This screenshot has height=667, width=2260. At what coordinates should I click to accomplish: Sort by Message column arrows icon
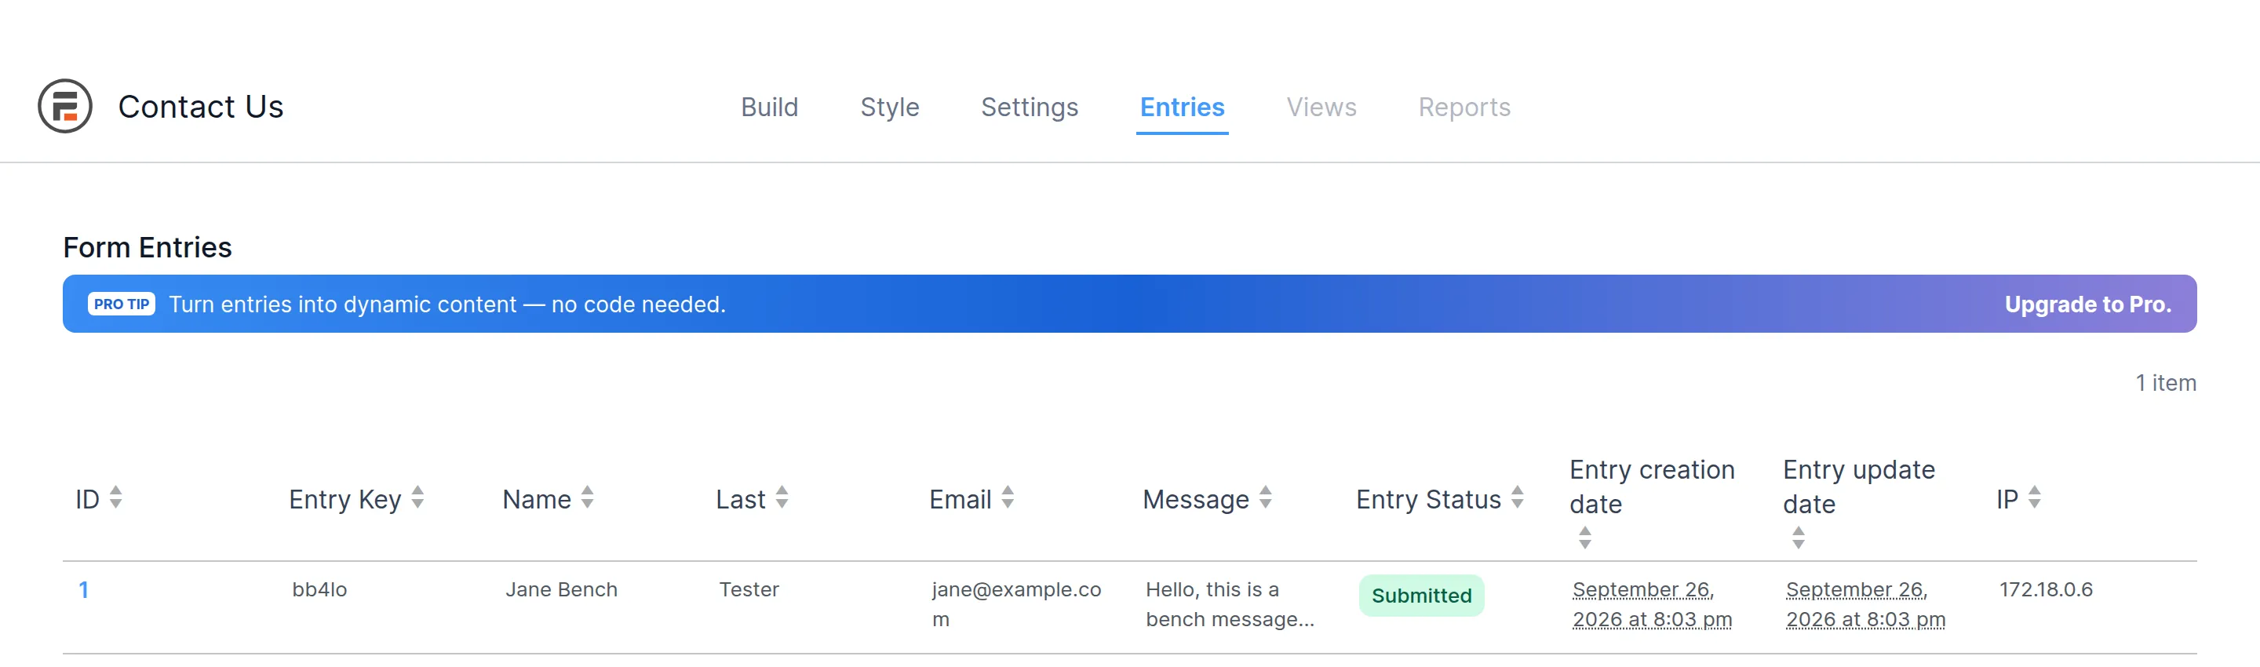(x=1265, y=498)
